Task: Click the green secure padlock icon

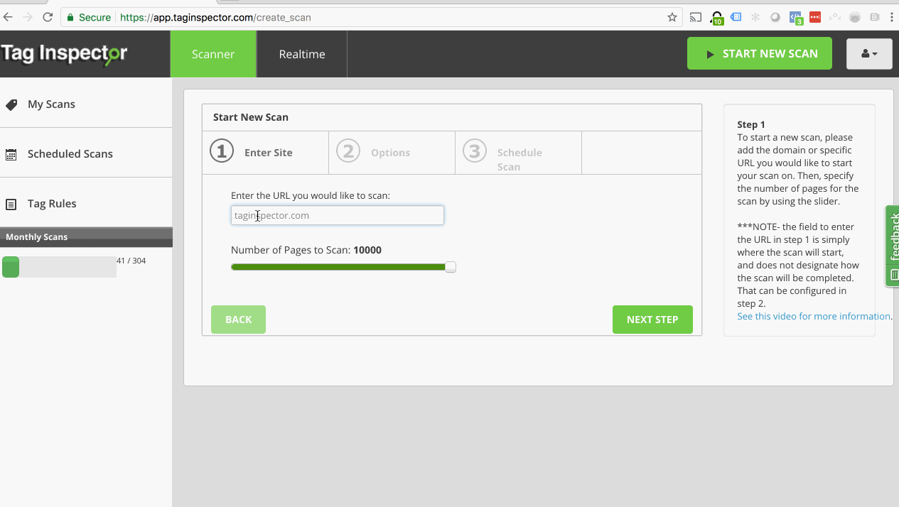Action: [70, 17]
